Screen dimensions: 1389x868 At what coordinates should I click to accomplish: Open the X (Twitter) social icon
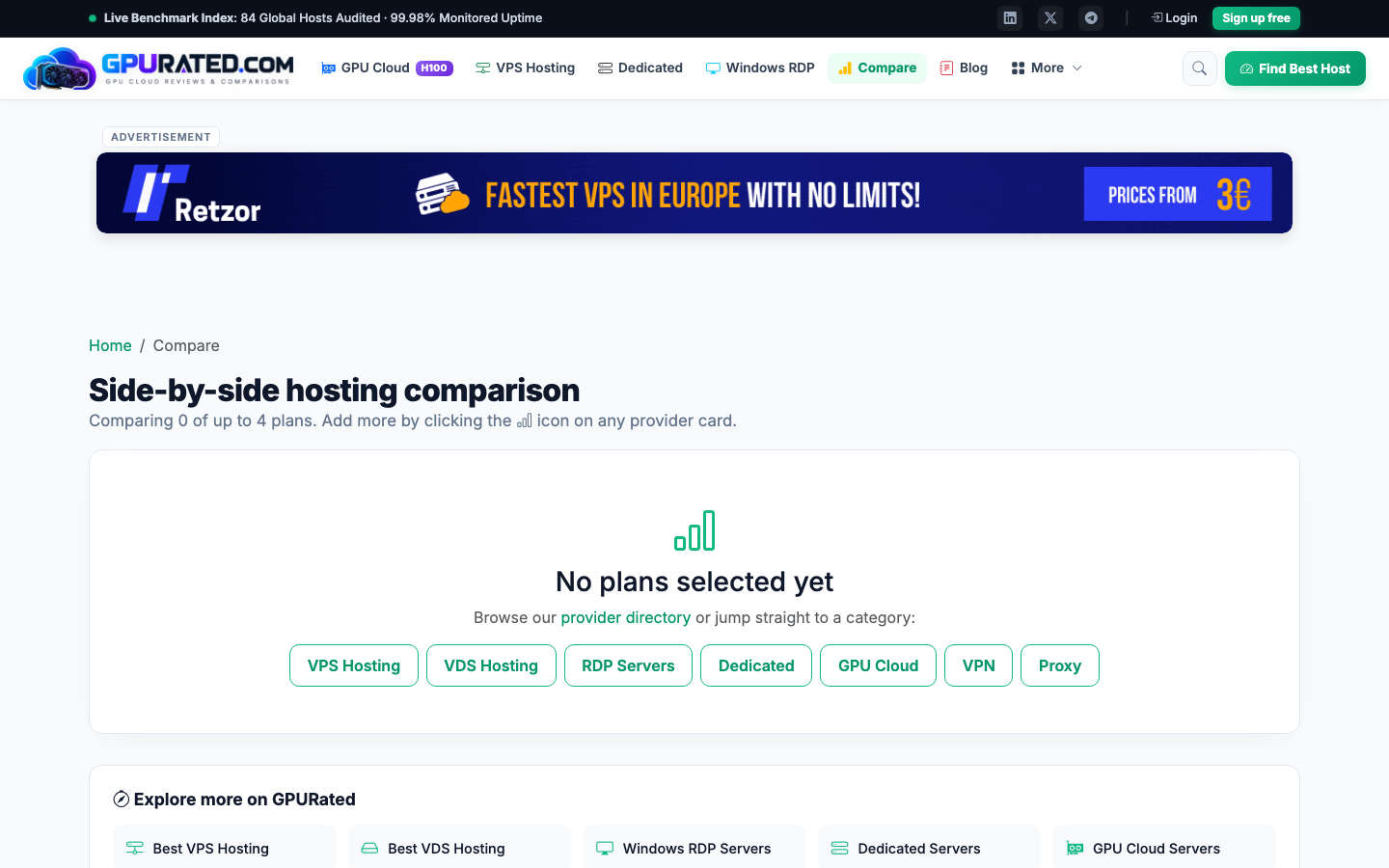1050,17
